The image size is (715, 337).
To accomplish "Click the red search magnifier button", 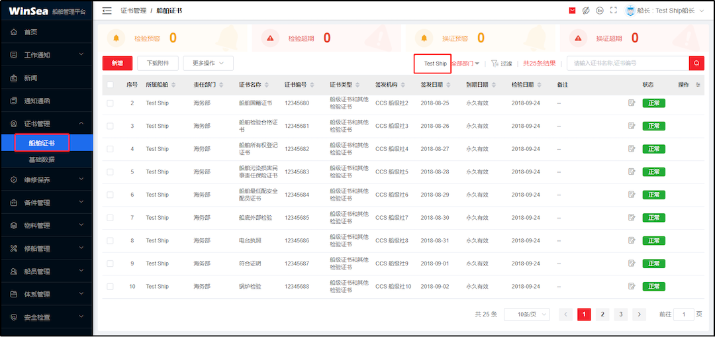I will [x=696, y=64].
